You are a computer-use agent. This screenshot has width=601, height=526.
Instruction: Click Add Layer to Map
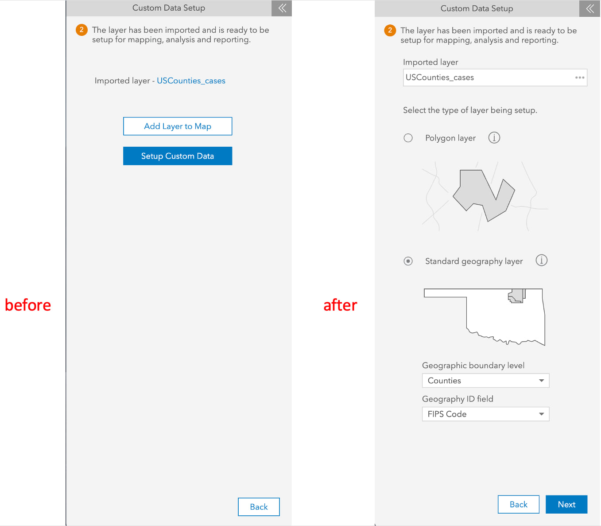177,126
